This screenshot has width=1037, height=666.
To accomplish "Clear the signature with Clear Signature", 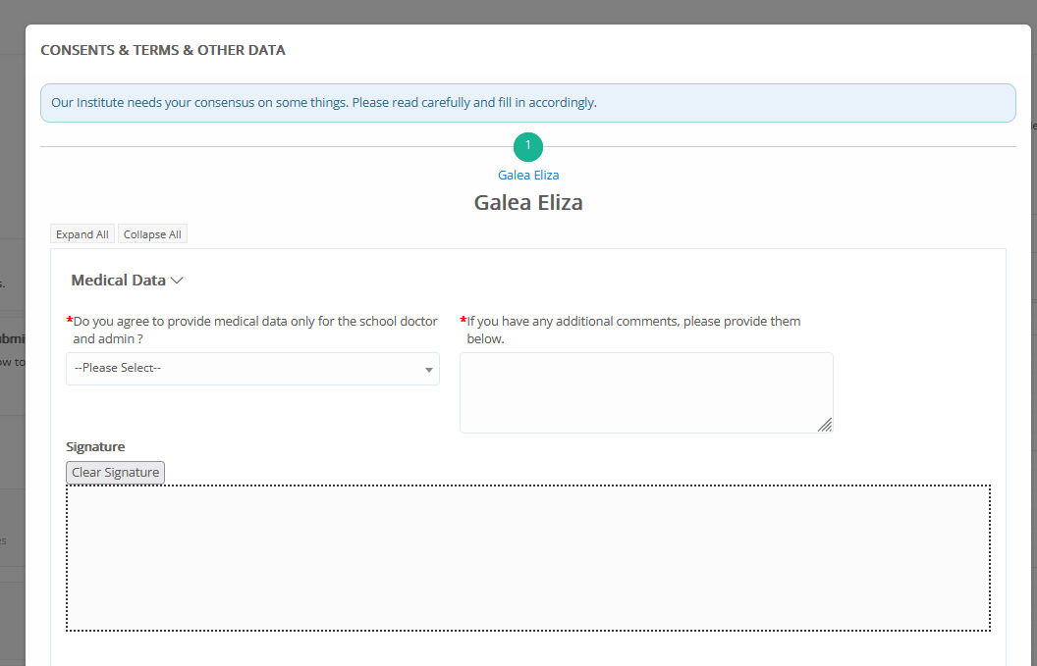I will point(115,473).
